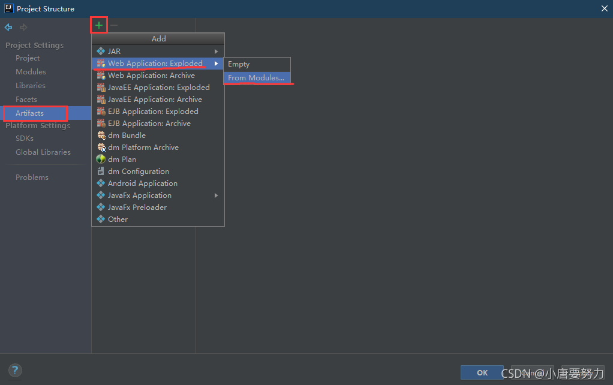Click the JAR artifact icon

(x=101, y=51)
